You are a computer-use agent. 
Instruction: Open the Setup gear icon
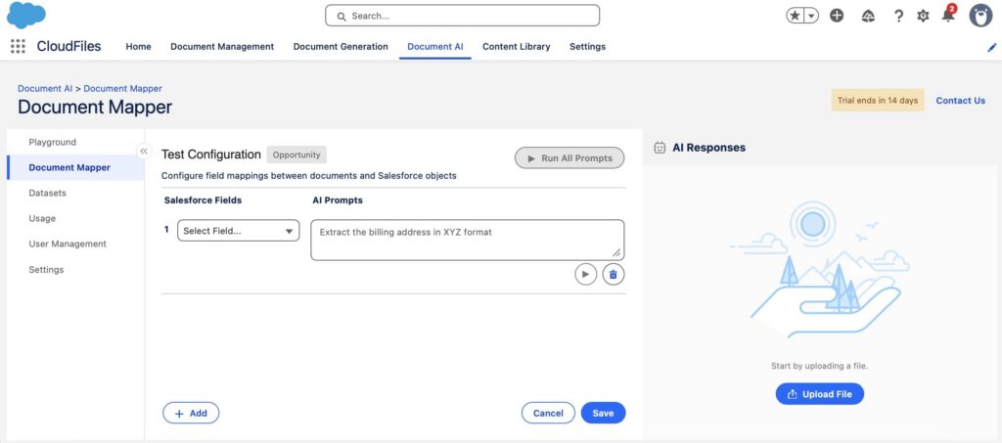tap(923, 16)
